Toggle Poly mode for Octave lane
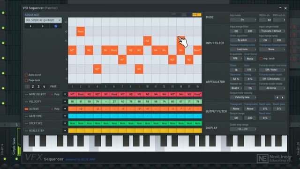The image size is (300, 169). click(55, 109)
